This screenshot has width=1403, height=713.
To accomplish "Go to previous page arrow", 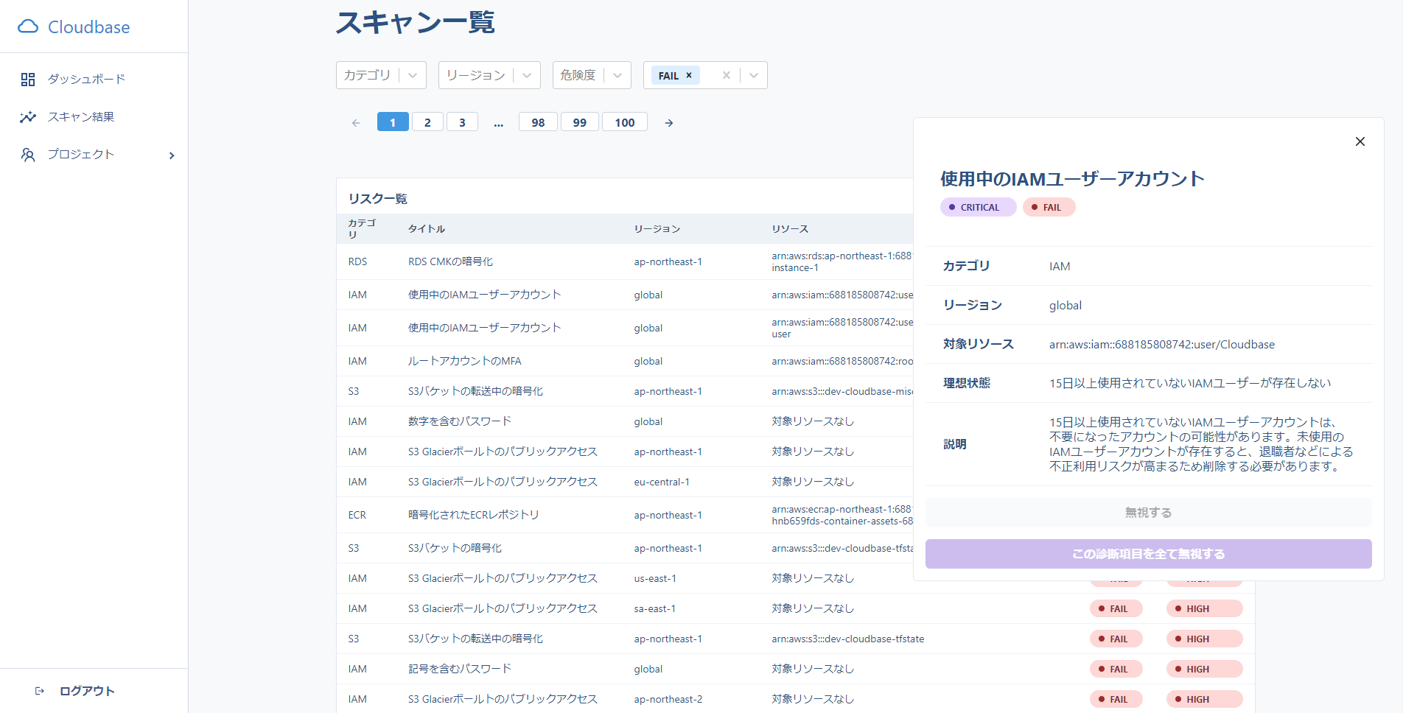I will point(356,123).
